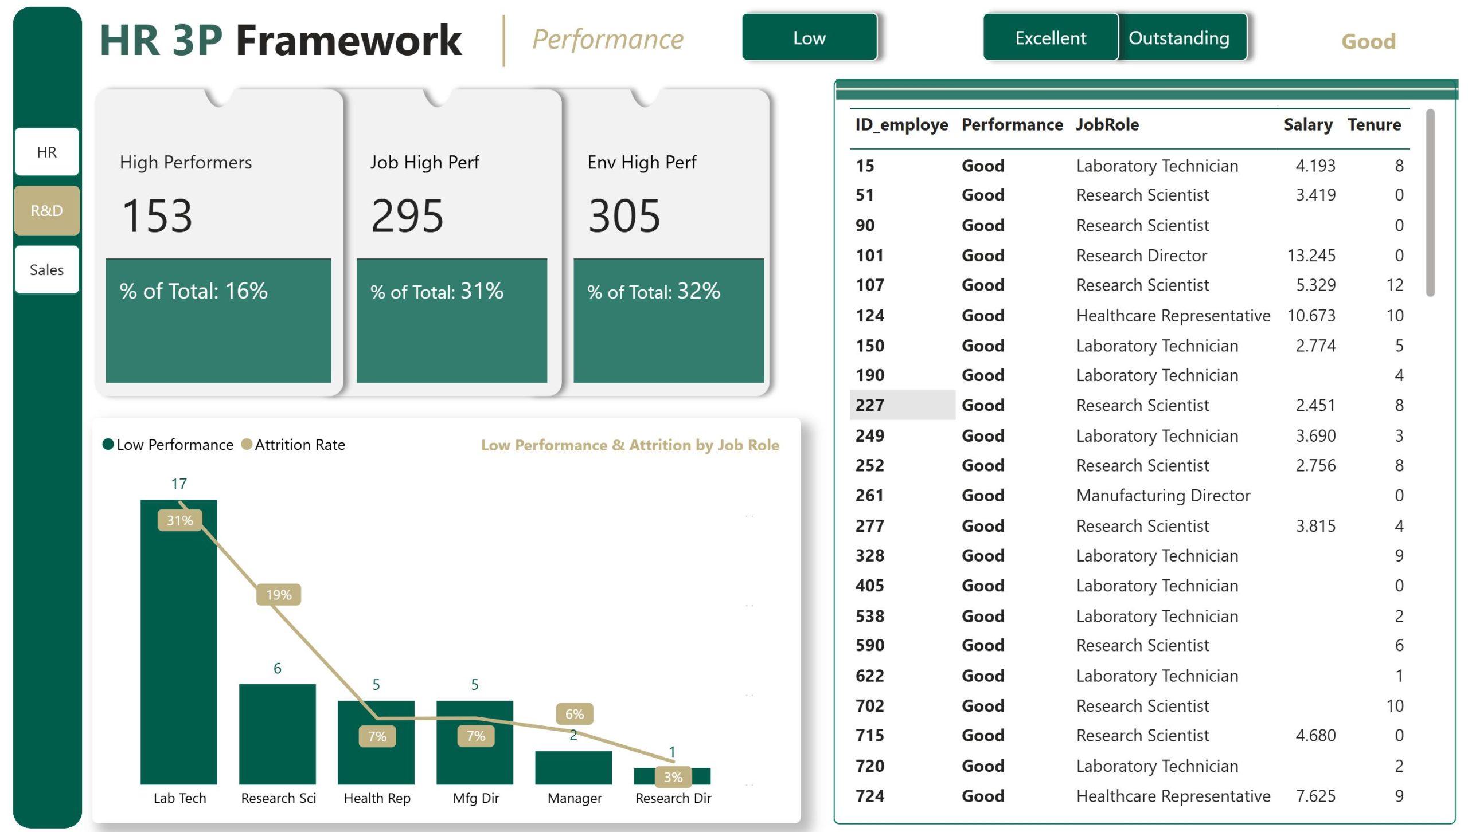Click the Attrition Rate legend dot
Screen dimensions: 1468x832
pos(247,445)
